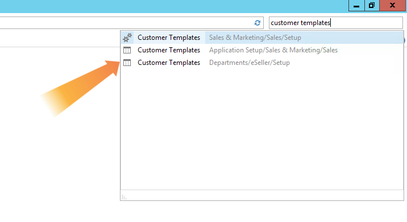The height and width of the screenshot is (222, 407).
Task: Restore down the window
Action: 372,6
